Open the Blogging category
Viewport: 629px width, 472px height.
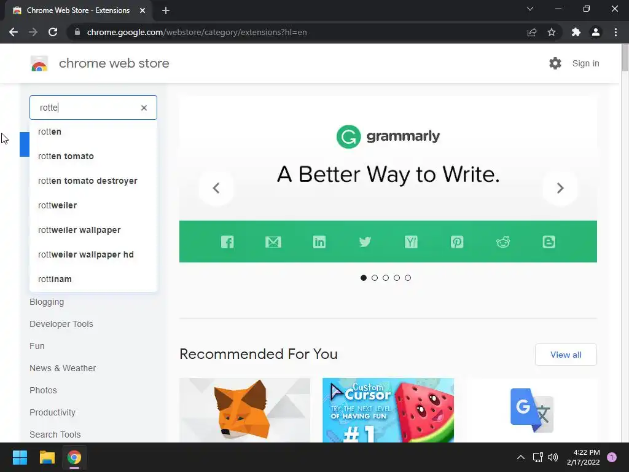[x=47, y=302]
